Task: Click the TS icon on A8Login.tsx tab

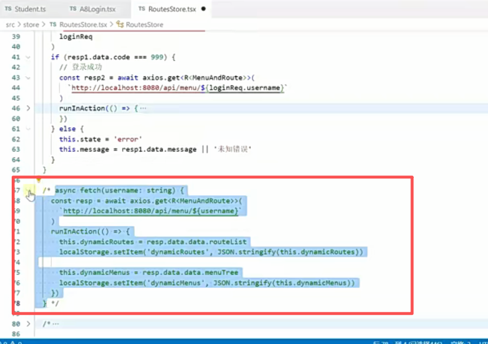Action: coord(73,9)
